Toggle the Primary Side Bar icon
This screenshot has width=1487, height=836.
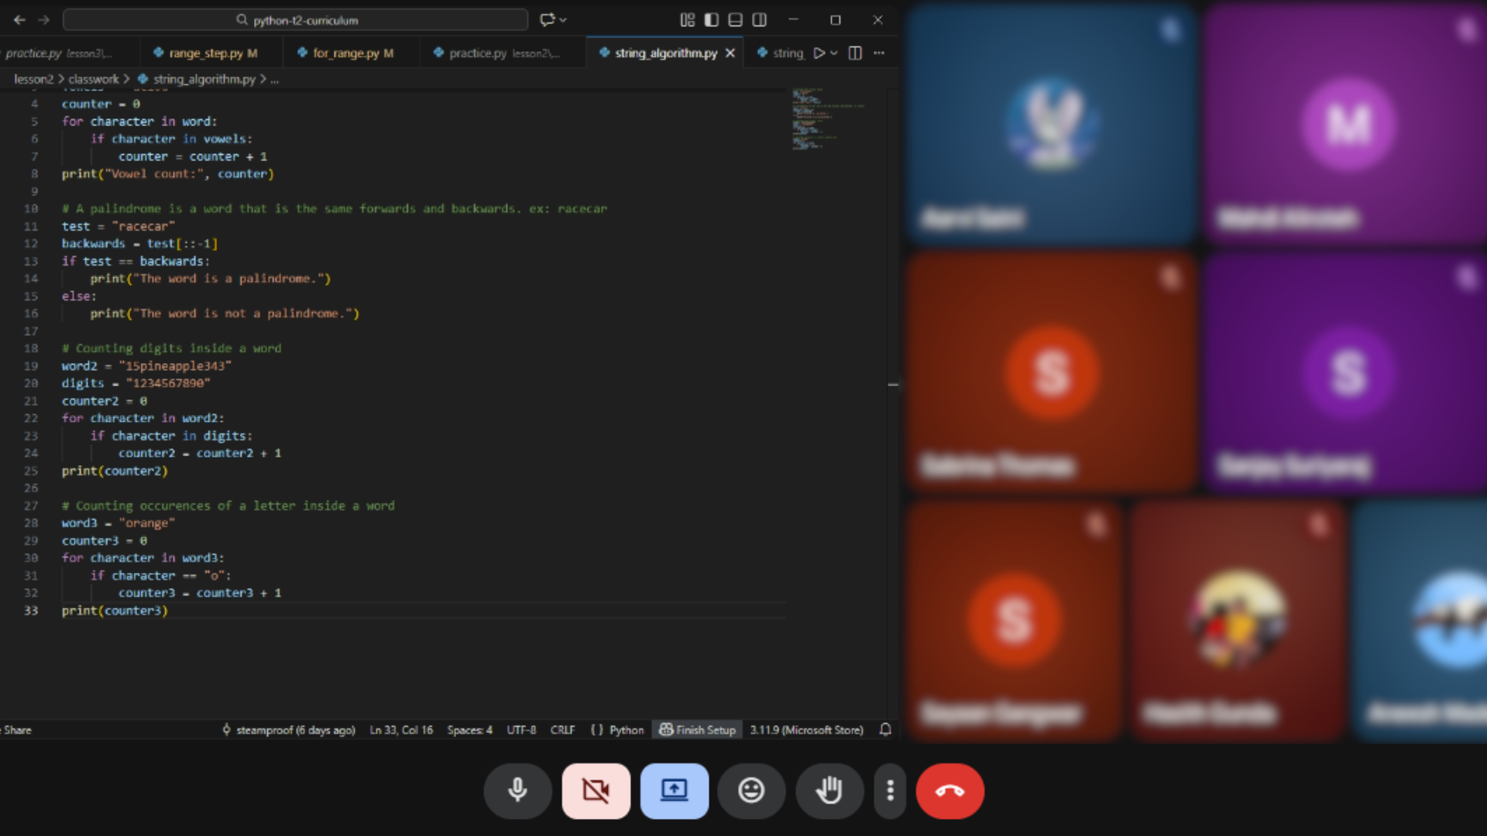[711, 20]
